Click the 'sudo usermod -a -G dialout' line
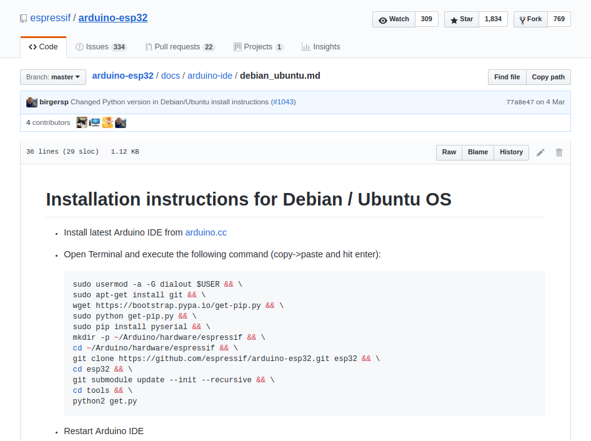This screenshot has height=441, width=591. tap(157, 284)
